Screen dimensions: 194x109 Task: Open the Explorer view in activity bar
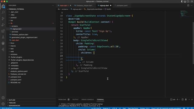tap(3, 6)
